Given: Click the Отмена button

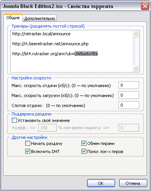Looking at the screenshot, I should (133, 183).
